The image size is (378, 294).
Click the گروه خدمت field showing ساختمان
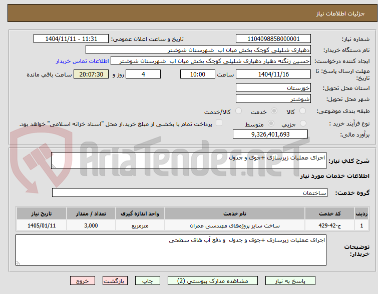coord(190,192)
